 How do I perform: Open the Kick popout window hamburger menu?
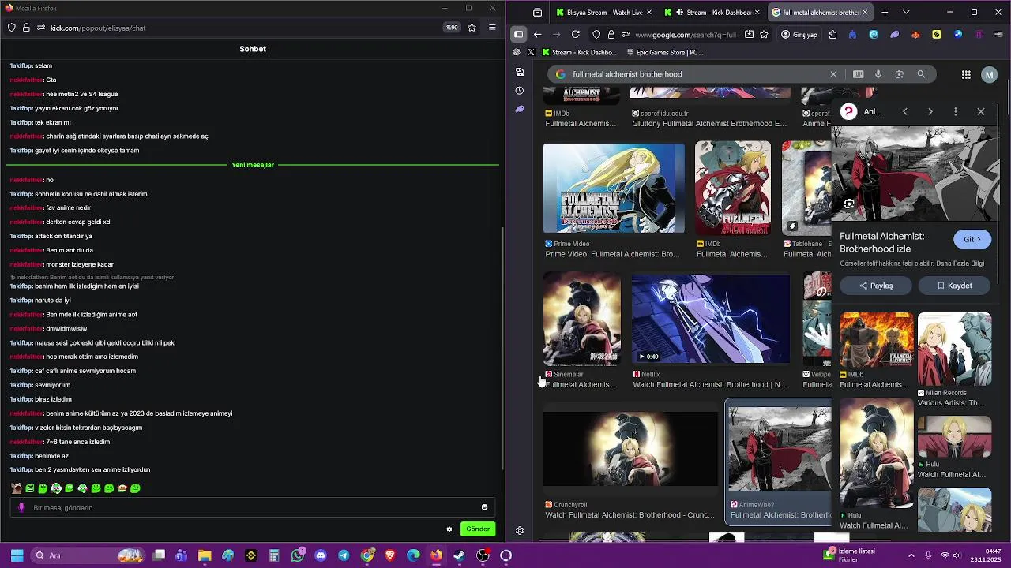[x=492, y=28]
